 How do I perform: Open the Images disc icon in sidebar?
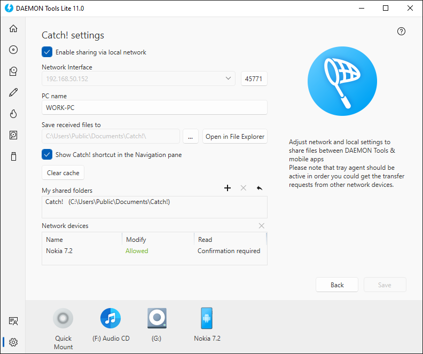pyautogui.click(x=13, y=50)
